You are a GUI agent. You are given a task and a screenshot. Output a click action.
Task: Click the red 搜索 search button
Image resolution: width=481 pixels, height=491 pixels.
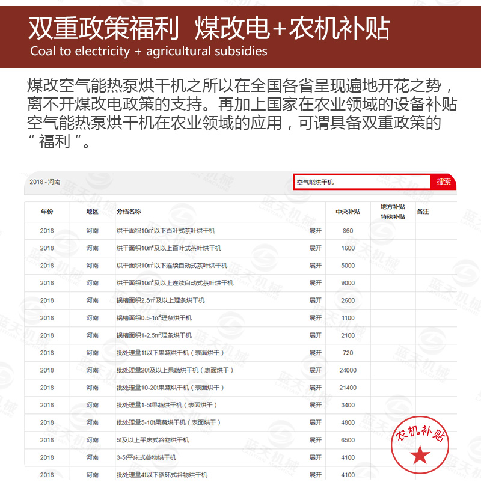(444, 181)
